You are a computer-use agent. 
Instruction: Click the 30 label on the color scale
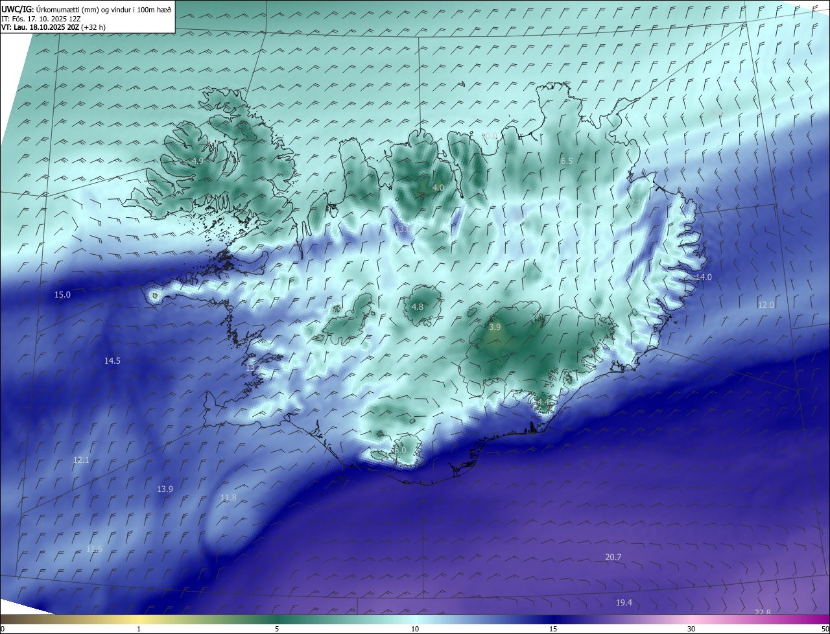point(691,629)
